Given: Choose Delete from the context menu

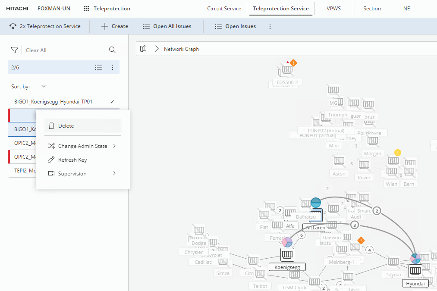Looking at the screenshot, I should pos(66,126).
